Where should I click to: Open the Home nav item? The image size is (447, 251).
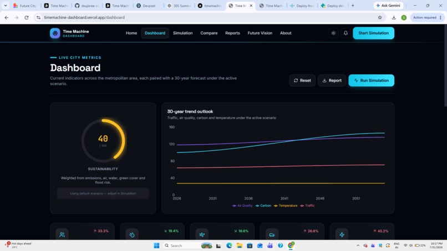pos(131,33)
